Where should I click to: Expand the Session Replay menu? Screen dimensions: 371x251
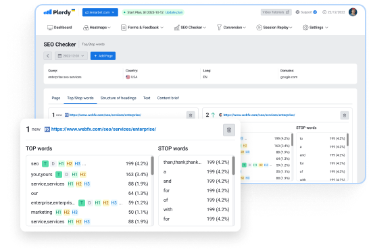tap(274, 28)
